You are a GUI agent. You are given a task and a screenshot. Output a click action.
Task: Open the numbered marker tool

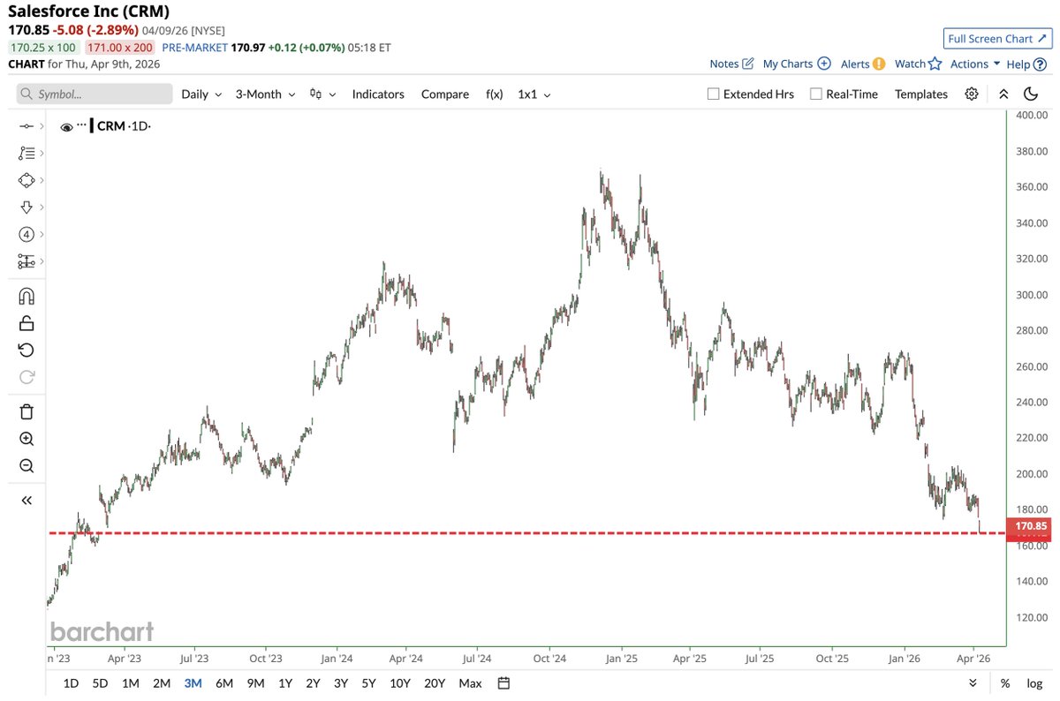[x=26, y=235]
